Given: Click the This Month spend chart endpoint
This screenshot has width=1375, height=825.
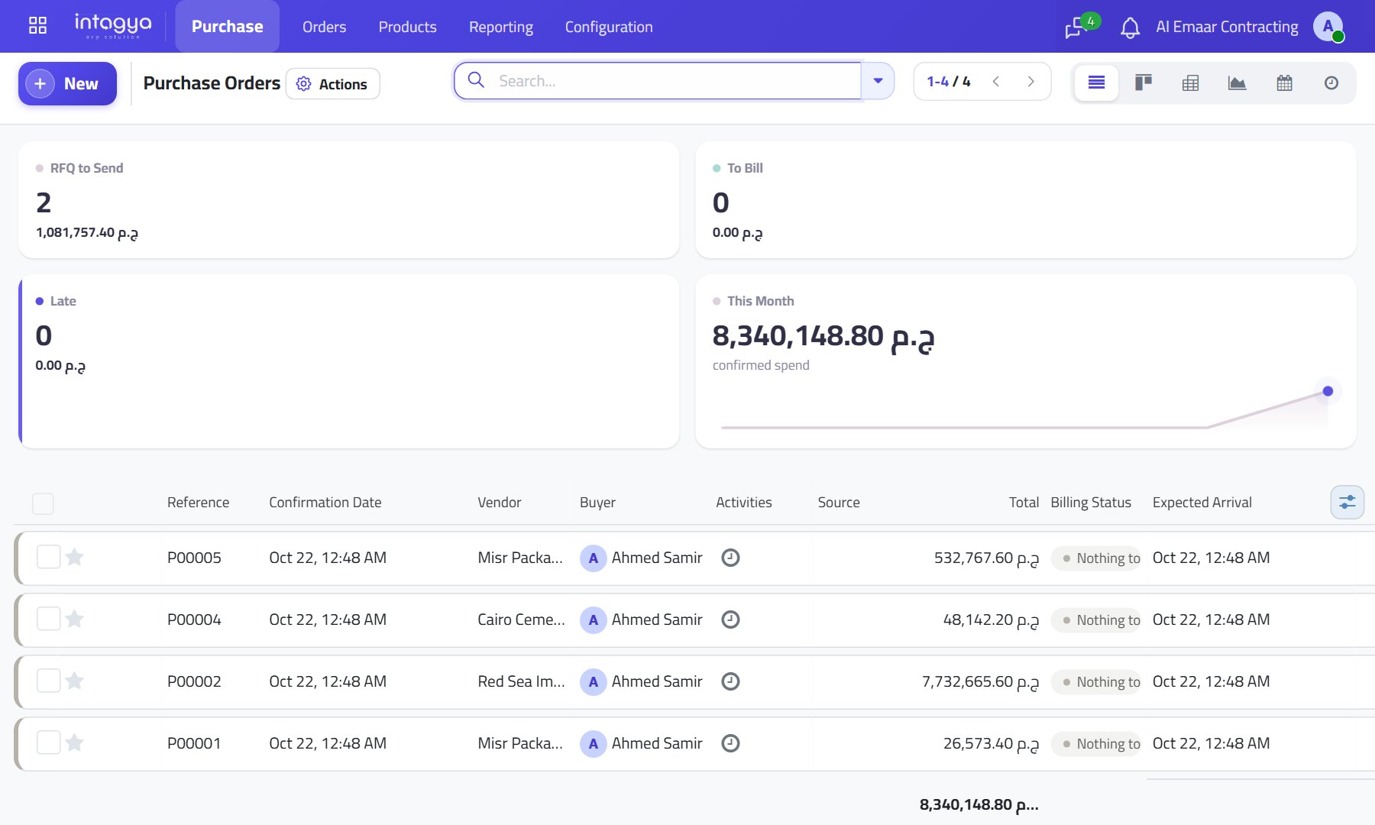Looking at the screenshot, I should (1328, 391).
